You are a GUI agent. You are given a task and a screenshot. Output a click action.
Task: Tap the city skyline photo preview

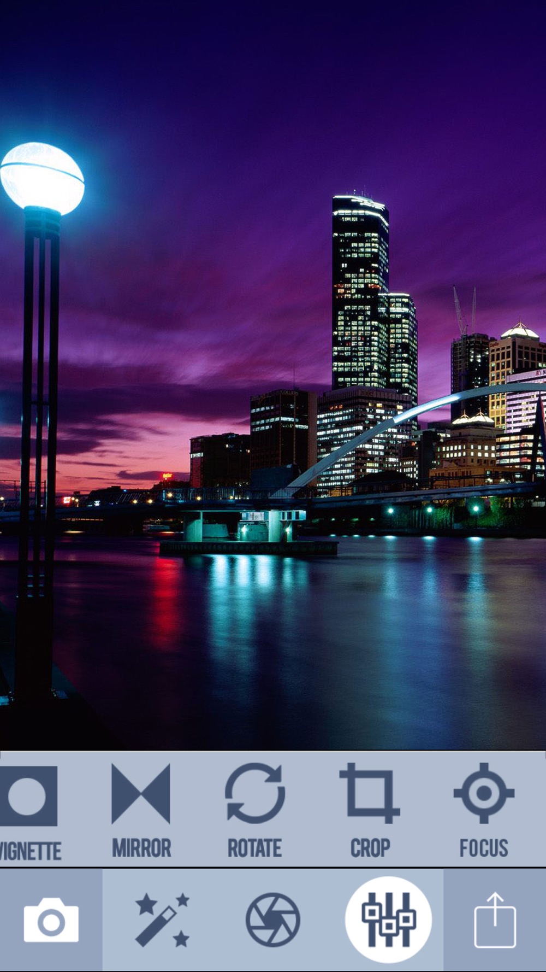coord(273,375)
